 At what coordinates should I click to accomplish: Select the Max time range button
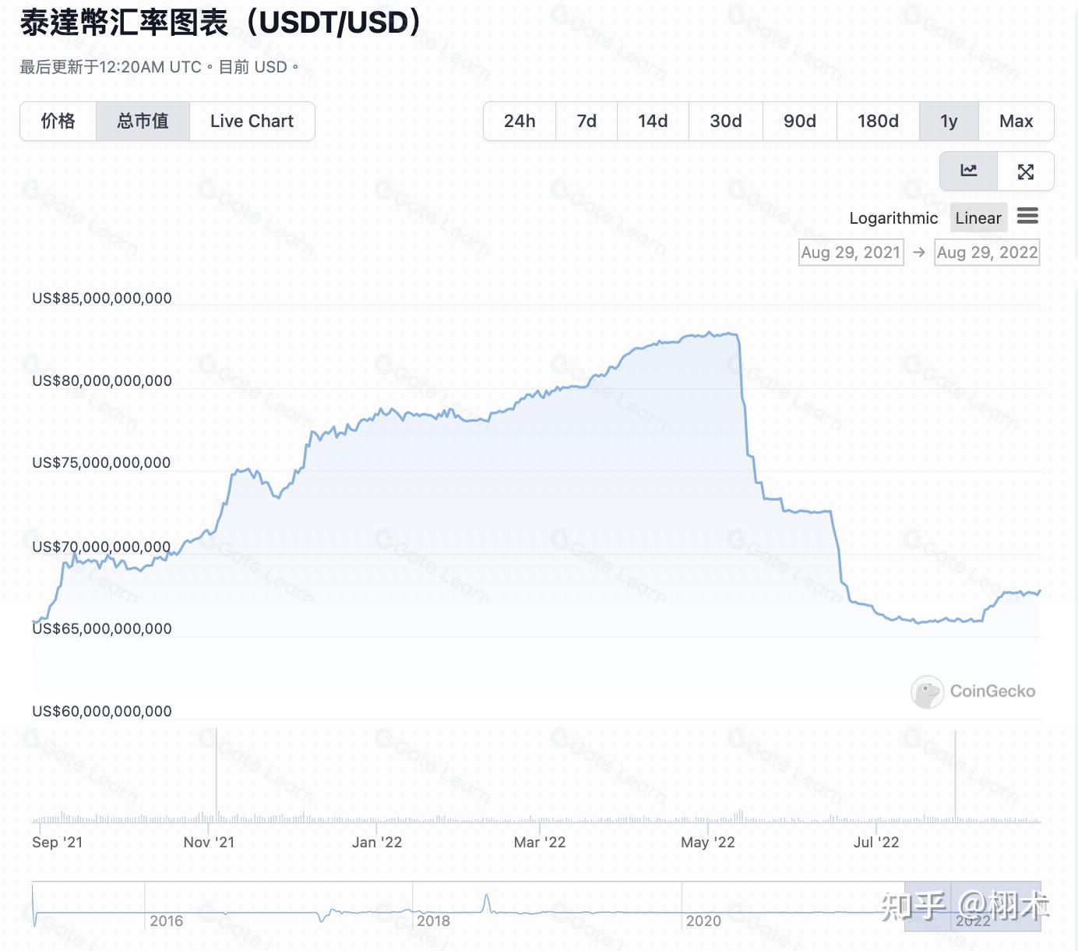[1016, 121]
